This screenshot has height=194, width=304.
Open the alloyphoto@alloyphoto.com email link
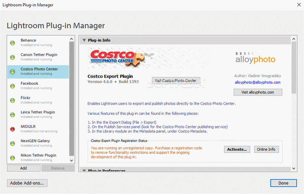(258, 82)
